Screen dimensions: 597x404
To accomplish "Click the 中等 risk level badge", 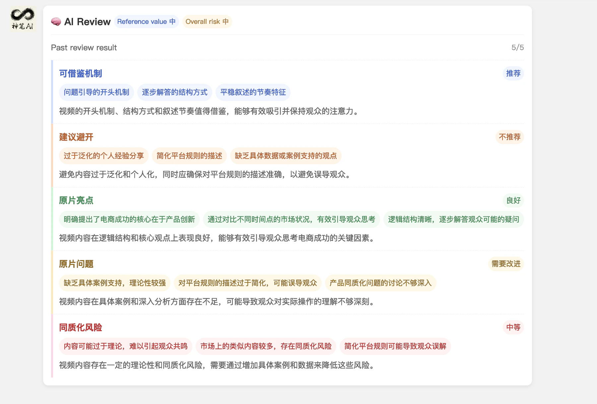I will 513,327.
